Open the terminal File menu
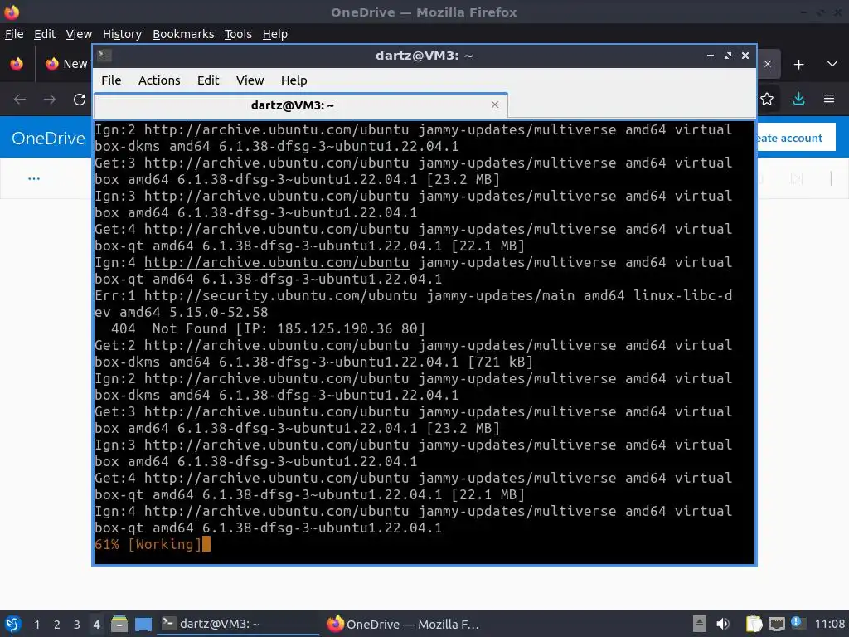The image size is (849, 637). pos(111,80)
